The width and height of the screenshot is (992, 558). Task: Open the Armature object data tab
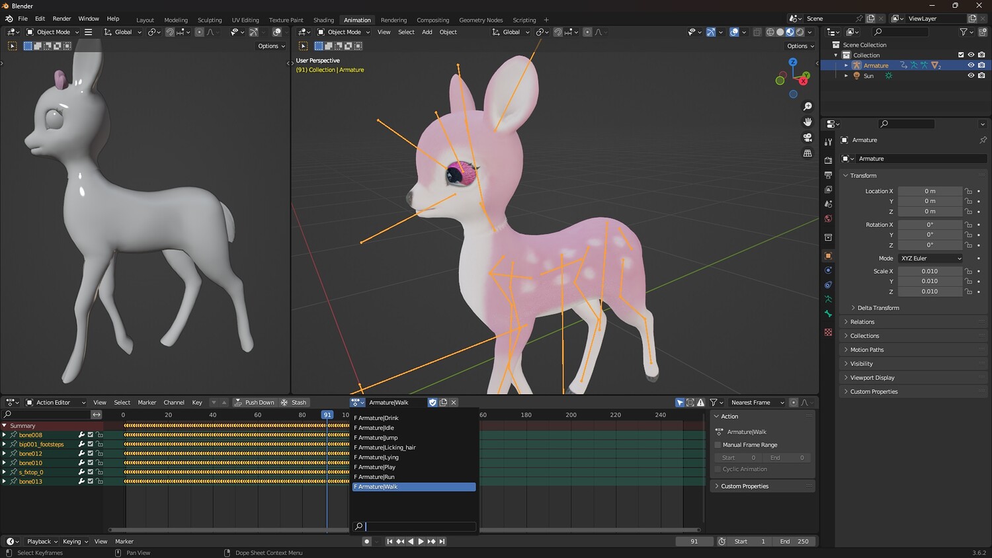pos(828,299)
